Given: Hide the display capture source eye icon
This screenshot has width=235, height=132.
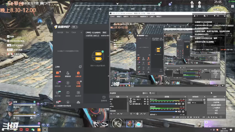Looking at the screenshot, I should tap(145, 104).
